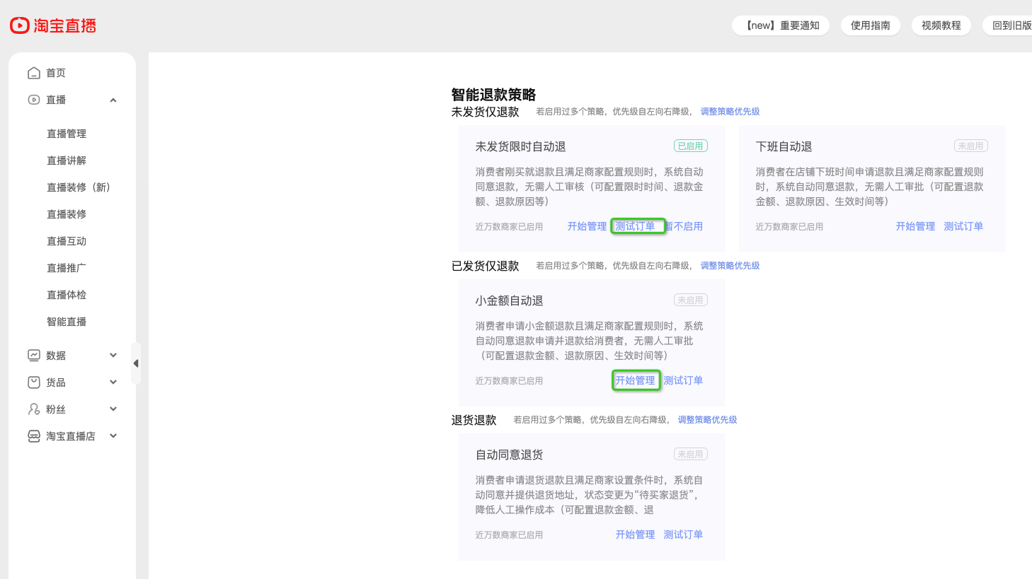Viewport: 1032px width, 579px height.
Task: Click the 小金额自动退 card title
Action: point(509,300)
